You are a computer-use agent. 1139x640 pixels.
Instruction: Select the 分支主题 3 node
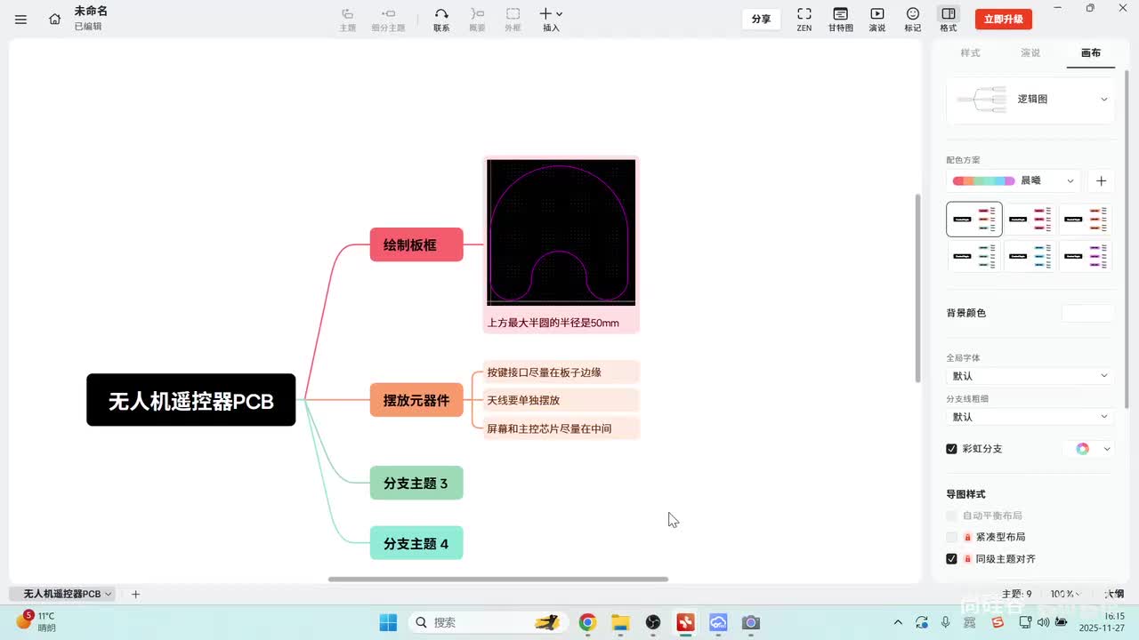click(x=416, y=483)
